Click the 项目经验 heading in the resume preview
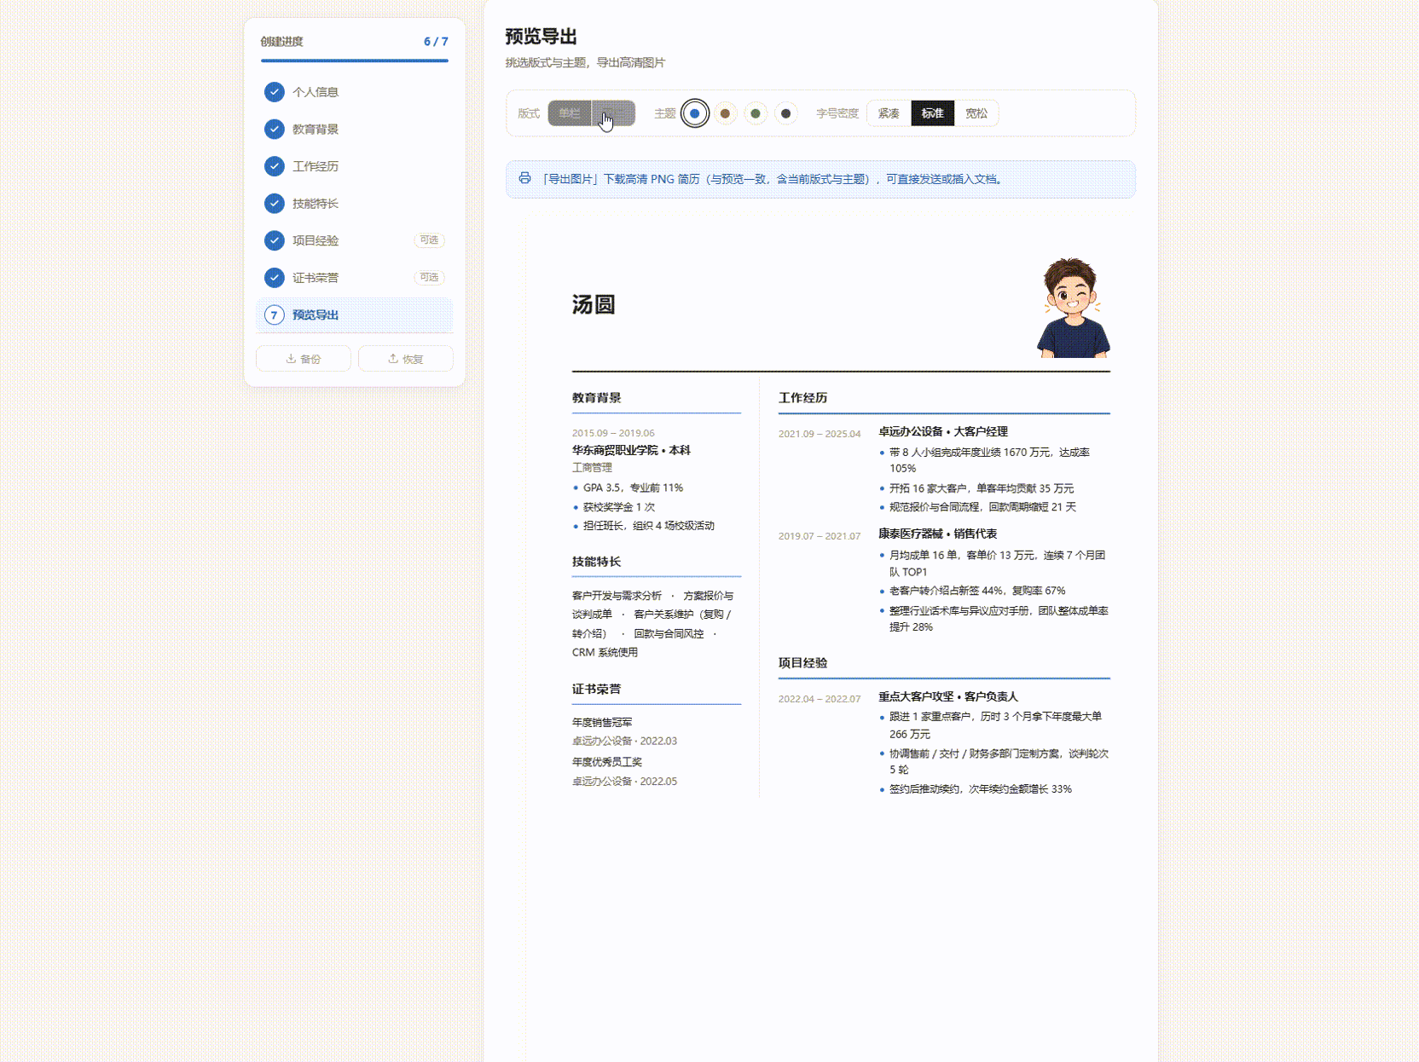 click(x=803, y=663)
